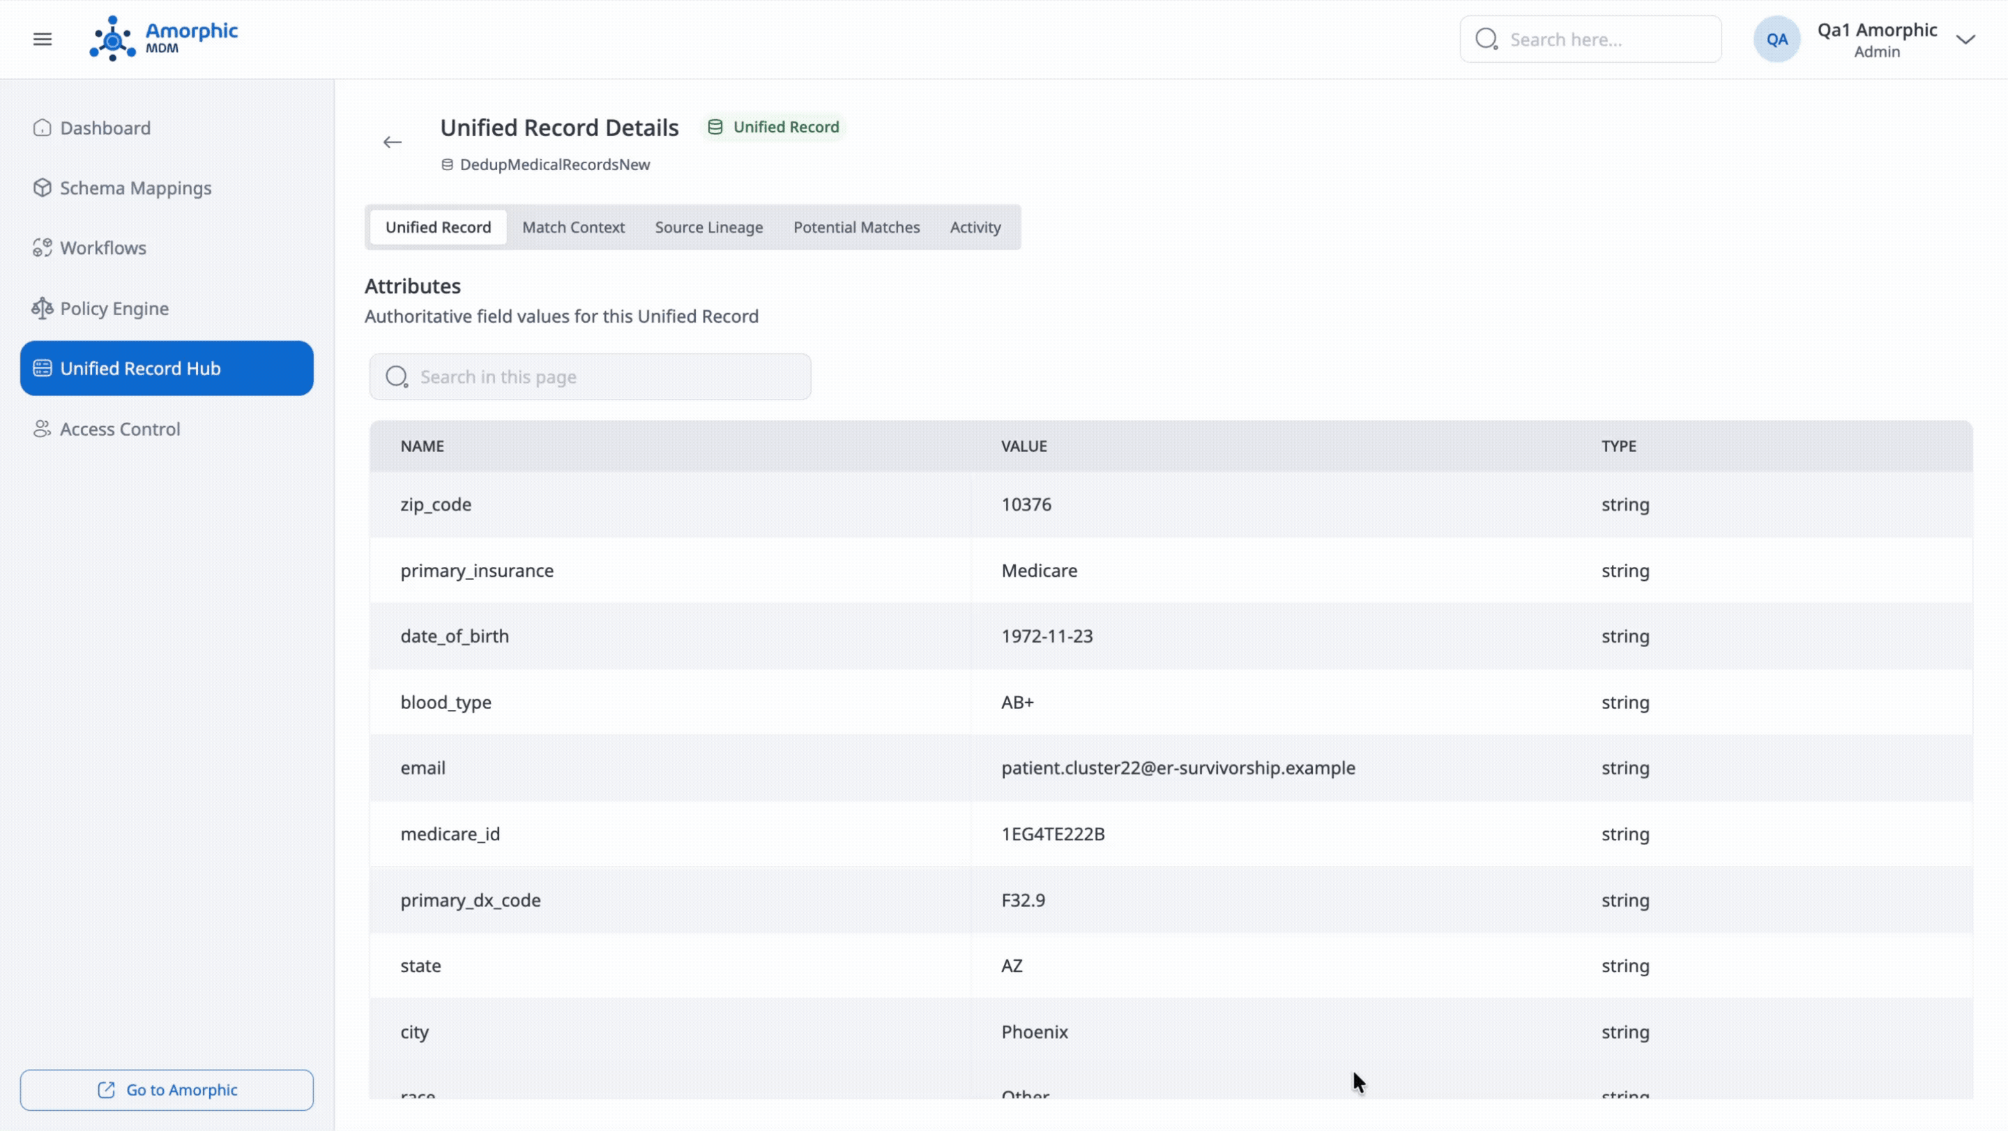Click the Attributes section heading

pos(412,286)
